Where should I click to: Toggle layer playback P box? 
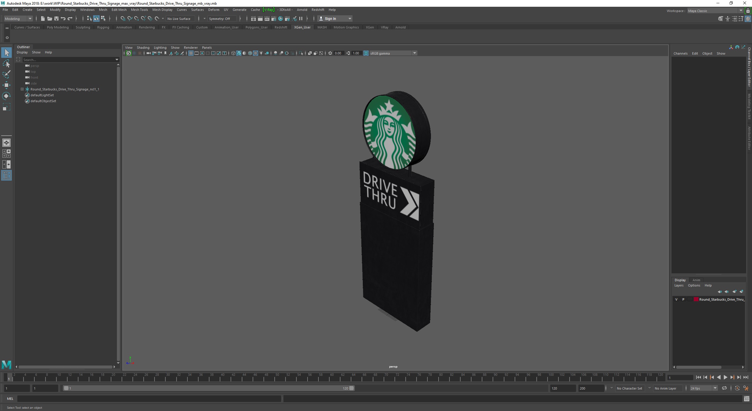683,299
